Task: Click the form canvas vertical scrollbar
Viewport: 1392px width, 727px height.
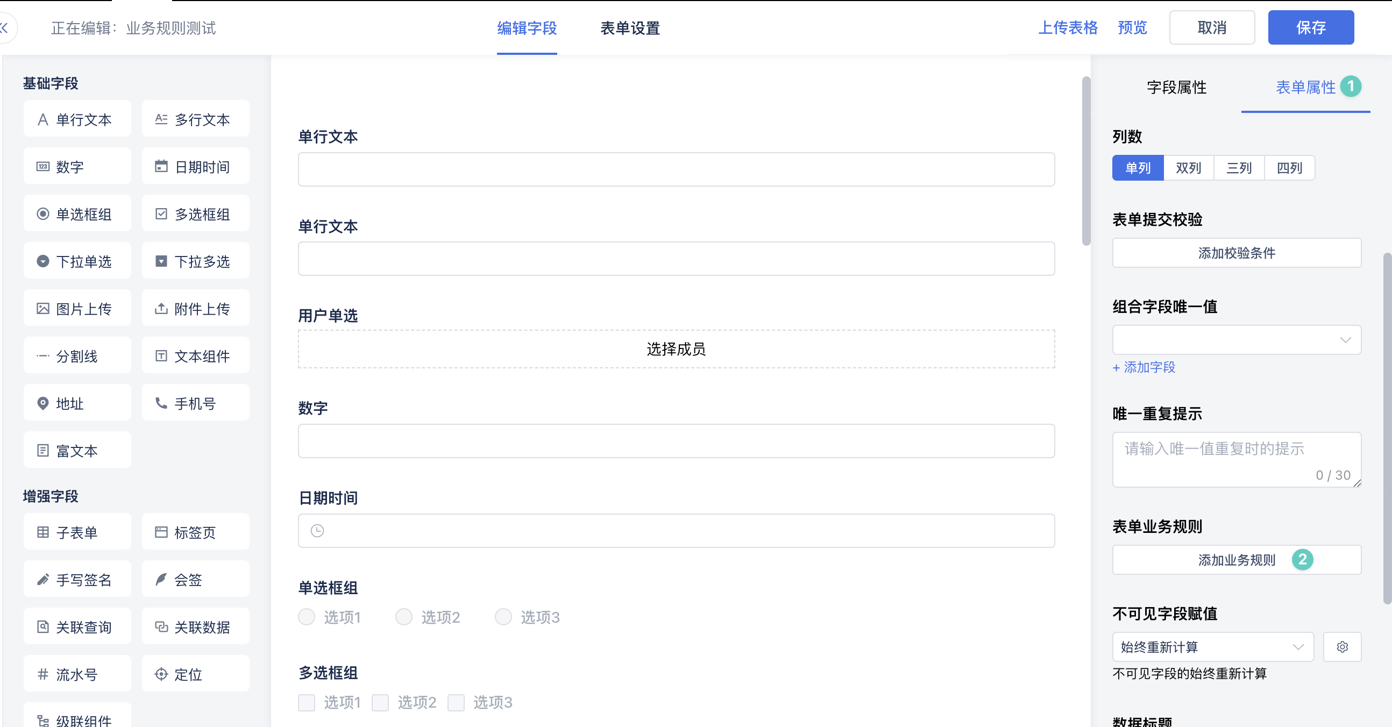Action: pyautogui.click(x=1085, y=161)
